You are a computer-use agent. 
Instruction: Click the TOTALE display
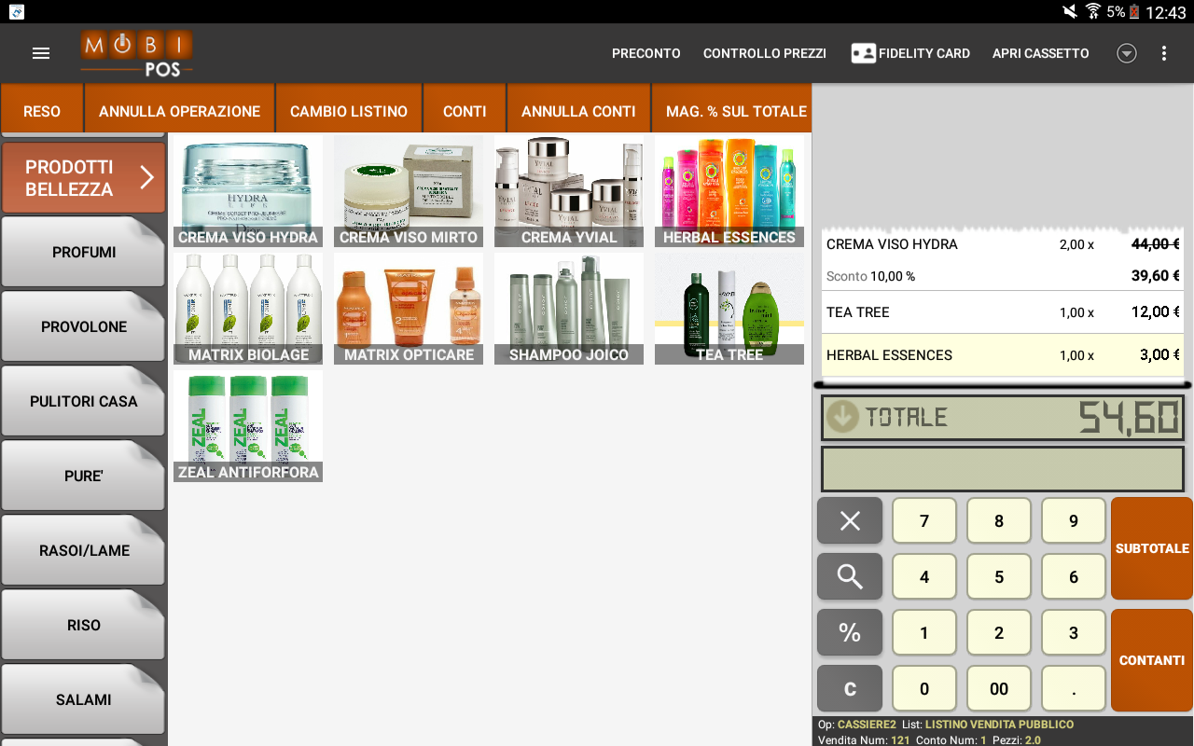click(x=1003, y=418)
